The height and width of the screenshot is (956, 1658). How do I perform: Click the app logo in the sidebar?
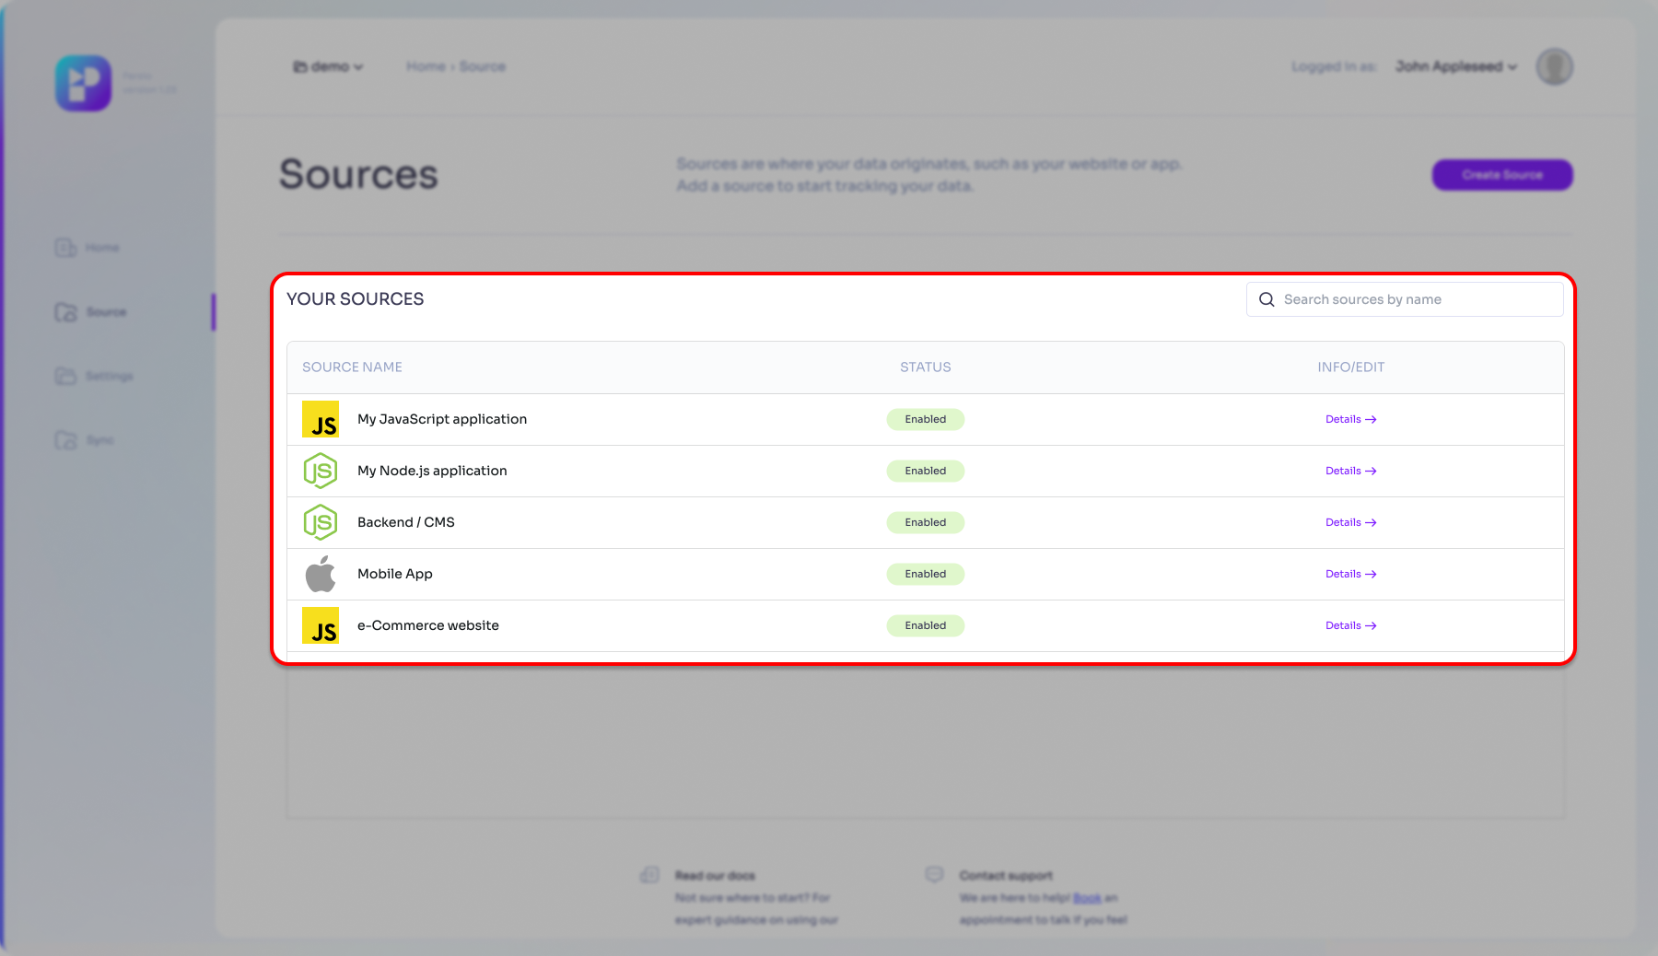click(83, 83)
